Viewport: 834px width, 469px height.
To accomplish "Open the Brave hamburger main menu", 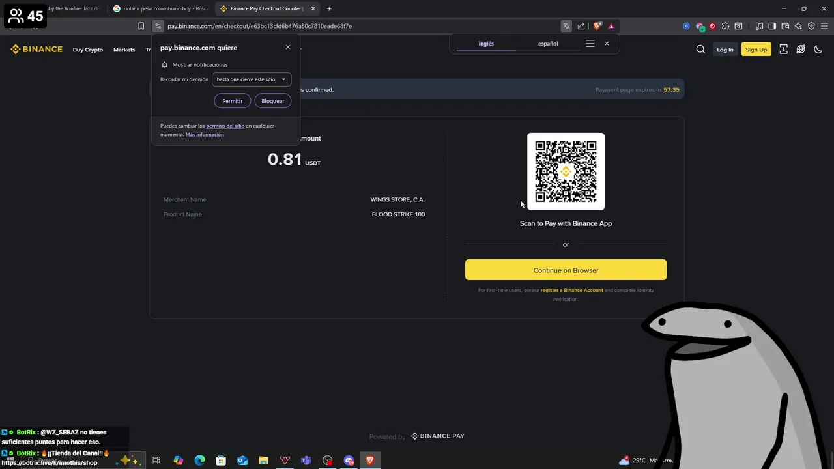I will click(824, 26).
